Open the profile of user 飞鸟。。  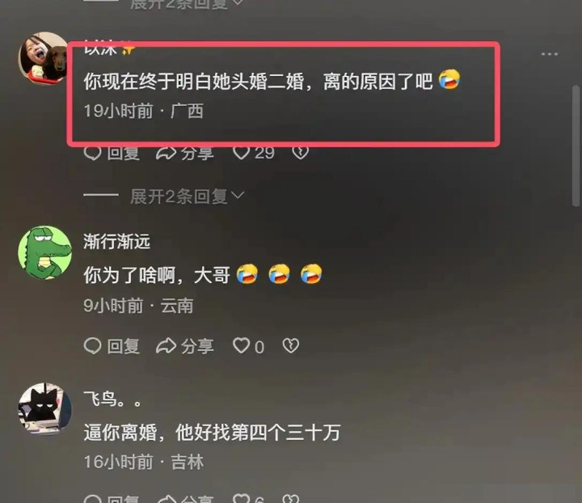112,400
